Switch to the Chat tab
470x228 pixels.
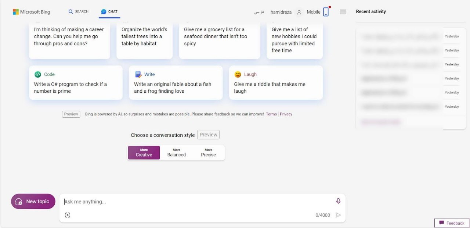pyautogui.click(x=109, y=12)
